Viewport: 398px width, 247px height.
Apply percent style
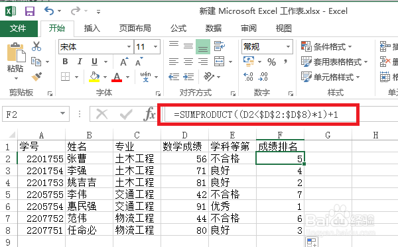pyautogui.click(x=271, y=62)
